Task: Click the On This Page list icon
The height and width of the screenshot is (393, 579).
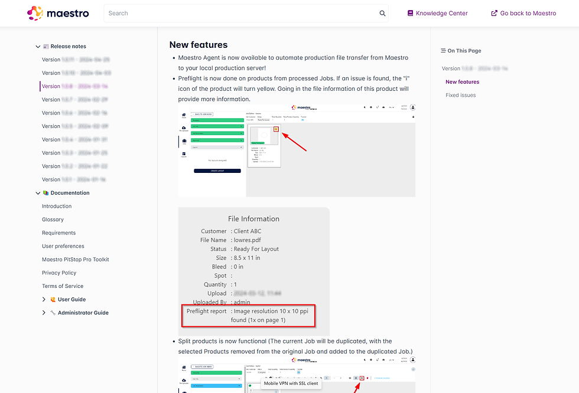Action: tap(443, 51)
